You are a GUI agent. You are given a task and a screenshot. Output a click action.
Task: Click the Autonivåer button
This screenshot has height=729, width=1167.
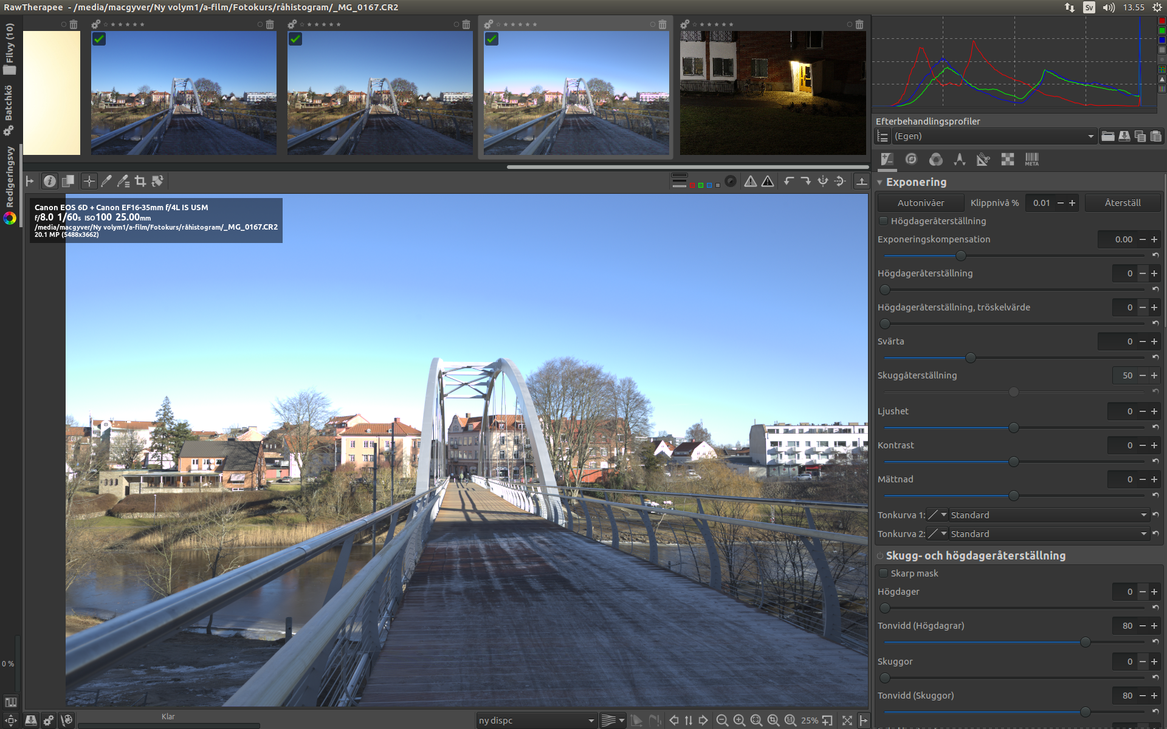point(920,202)
